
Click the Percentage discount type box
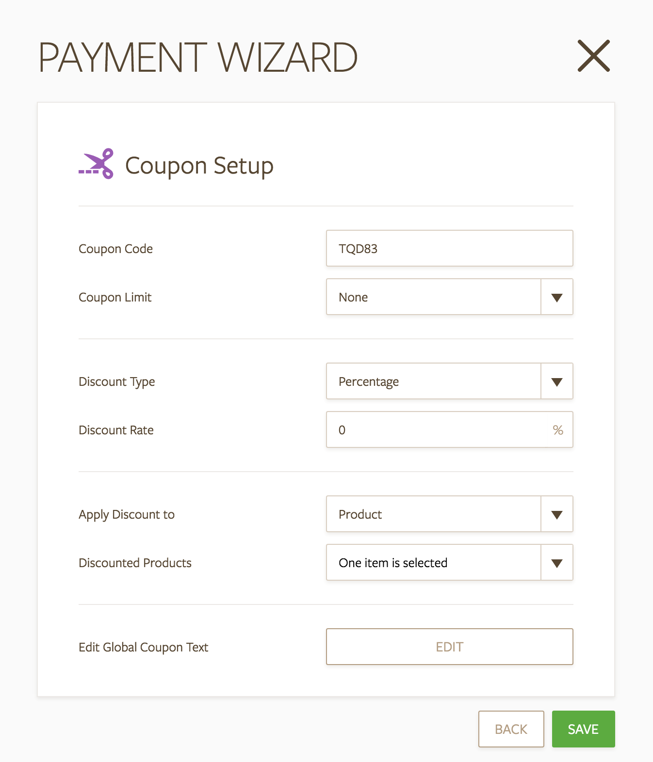click(x=434, y=381)
